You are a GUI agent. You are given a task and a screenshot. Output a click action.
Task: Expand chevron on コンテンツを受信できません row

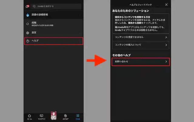pyautogui.click(x=166, y=37)
